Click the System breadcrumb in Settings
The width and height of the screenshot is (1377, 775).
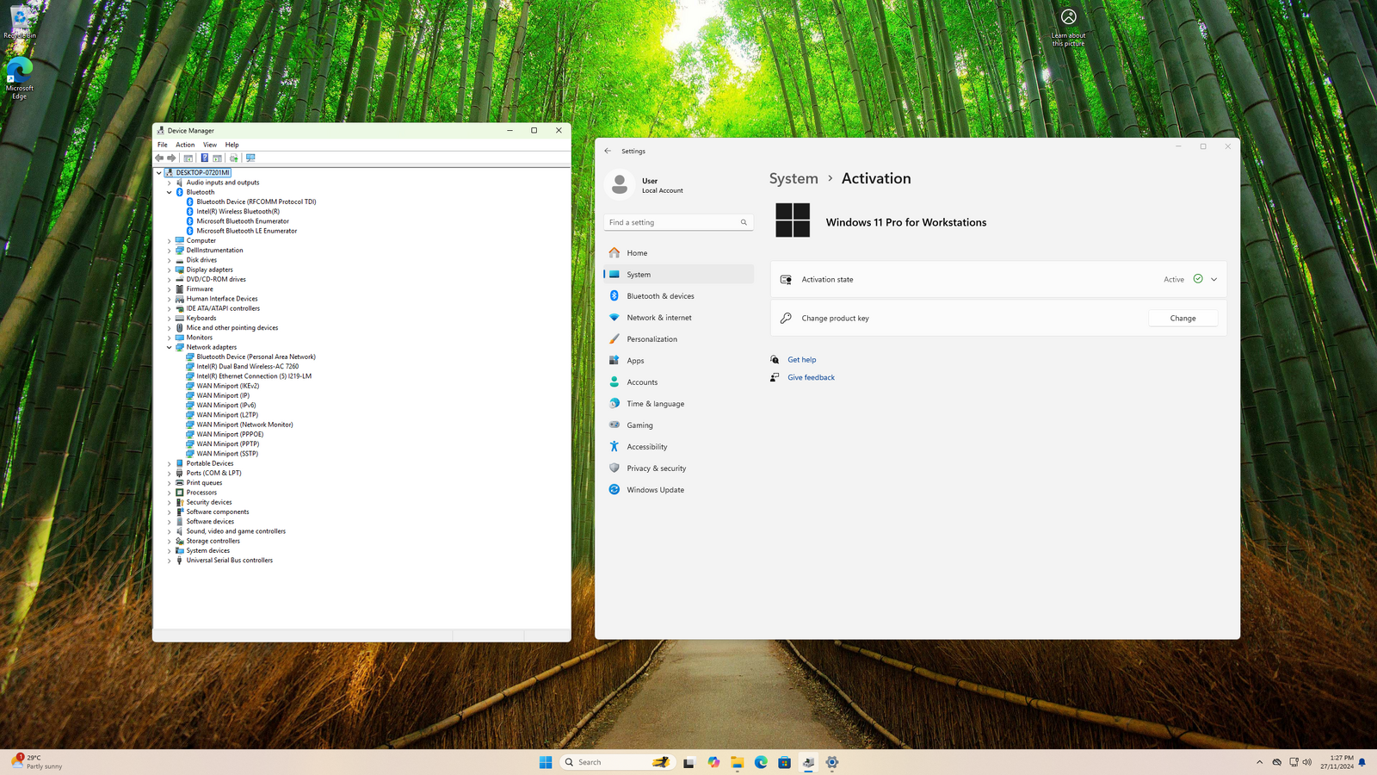(x=793, y=178)
